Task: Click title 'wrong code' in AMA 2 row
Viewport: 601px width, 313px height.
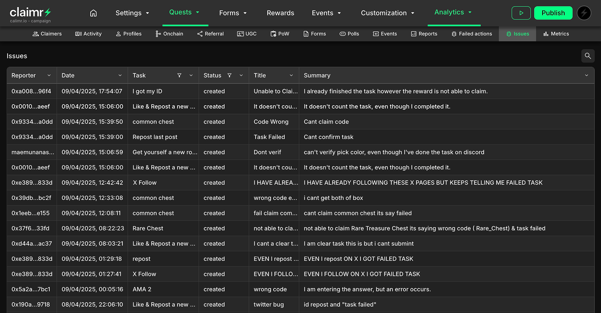Action: pyautogui.click(x=270, y=289)
